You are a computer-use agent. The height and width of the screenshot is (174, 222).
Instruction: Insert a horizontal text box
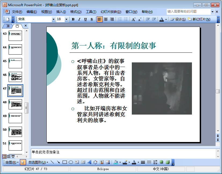click(x=77, y=162)
